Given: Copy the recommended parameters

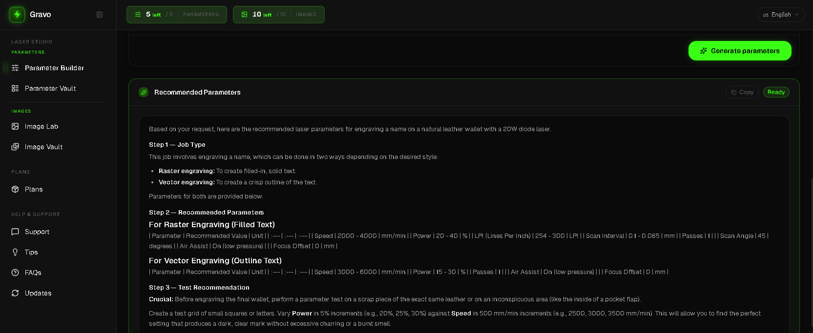Looking at the screenshot, I should 742,92.
